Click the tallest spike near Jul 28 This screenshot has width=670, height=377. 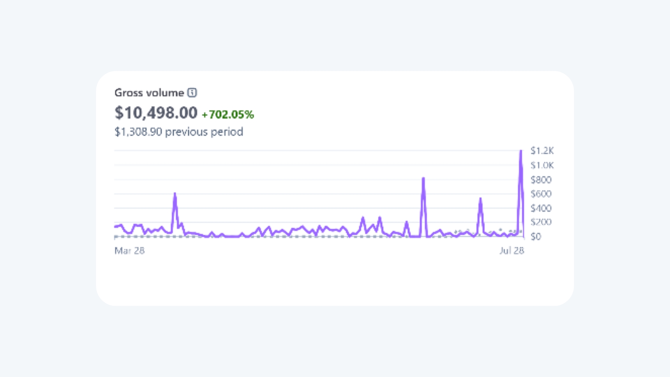tap(521, 151)
